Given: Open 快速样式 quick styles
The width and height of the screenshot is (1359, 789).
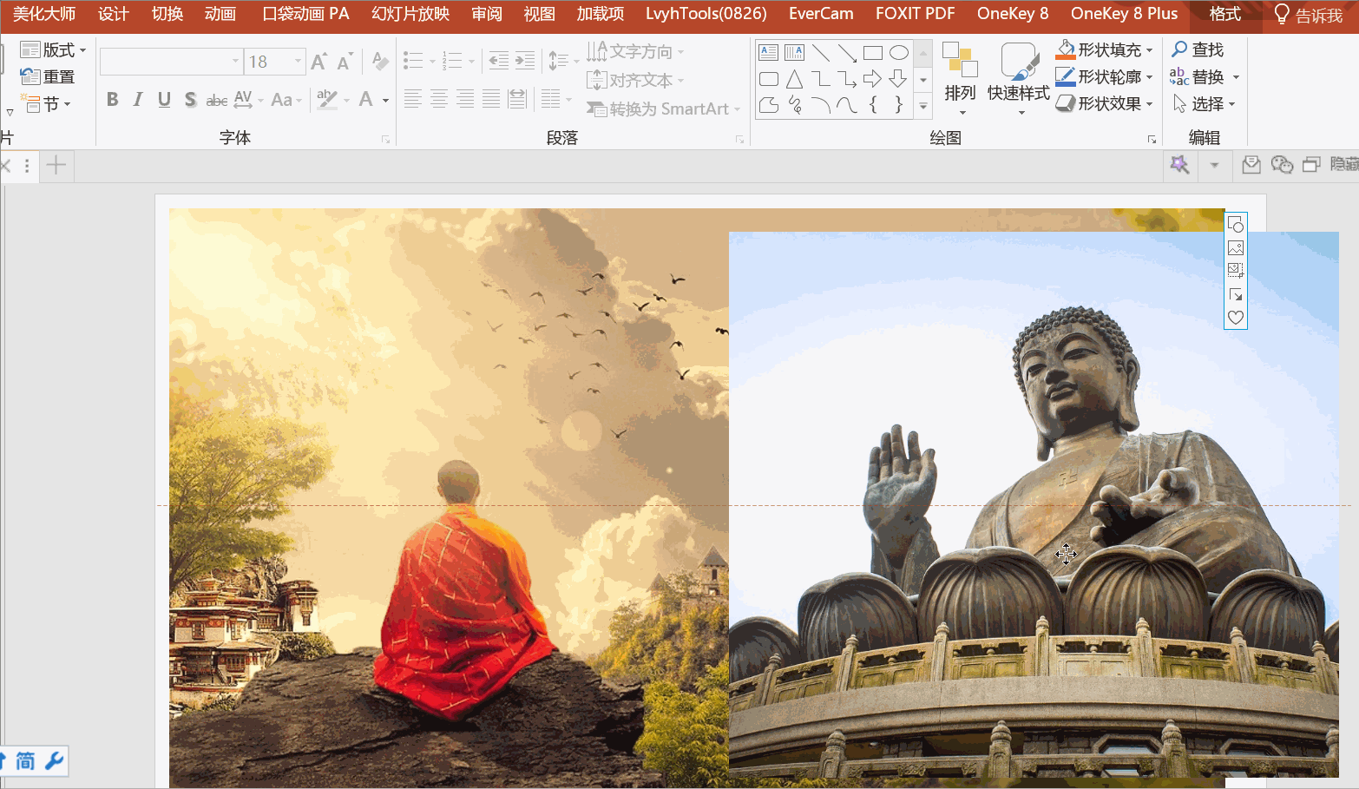Looking at the screenshot, I should tap(1019, 79).
